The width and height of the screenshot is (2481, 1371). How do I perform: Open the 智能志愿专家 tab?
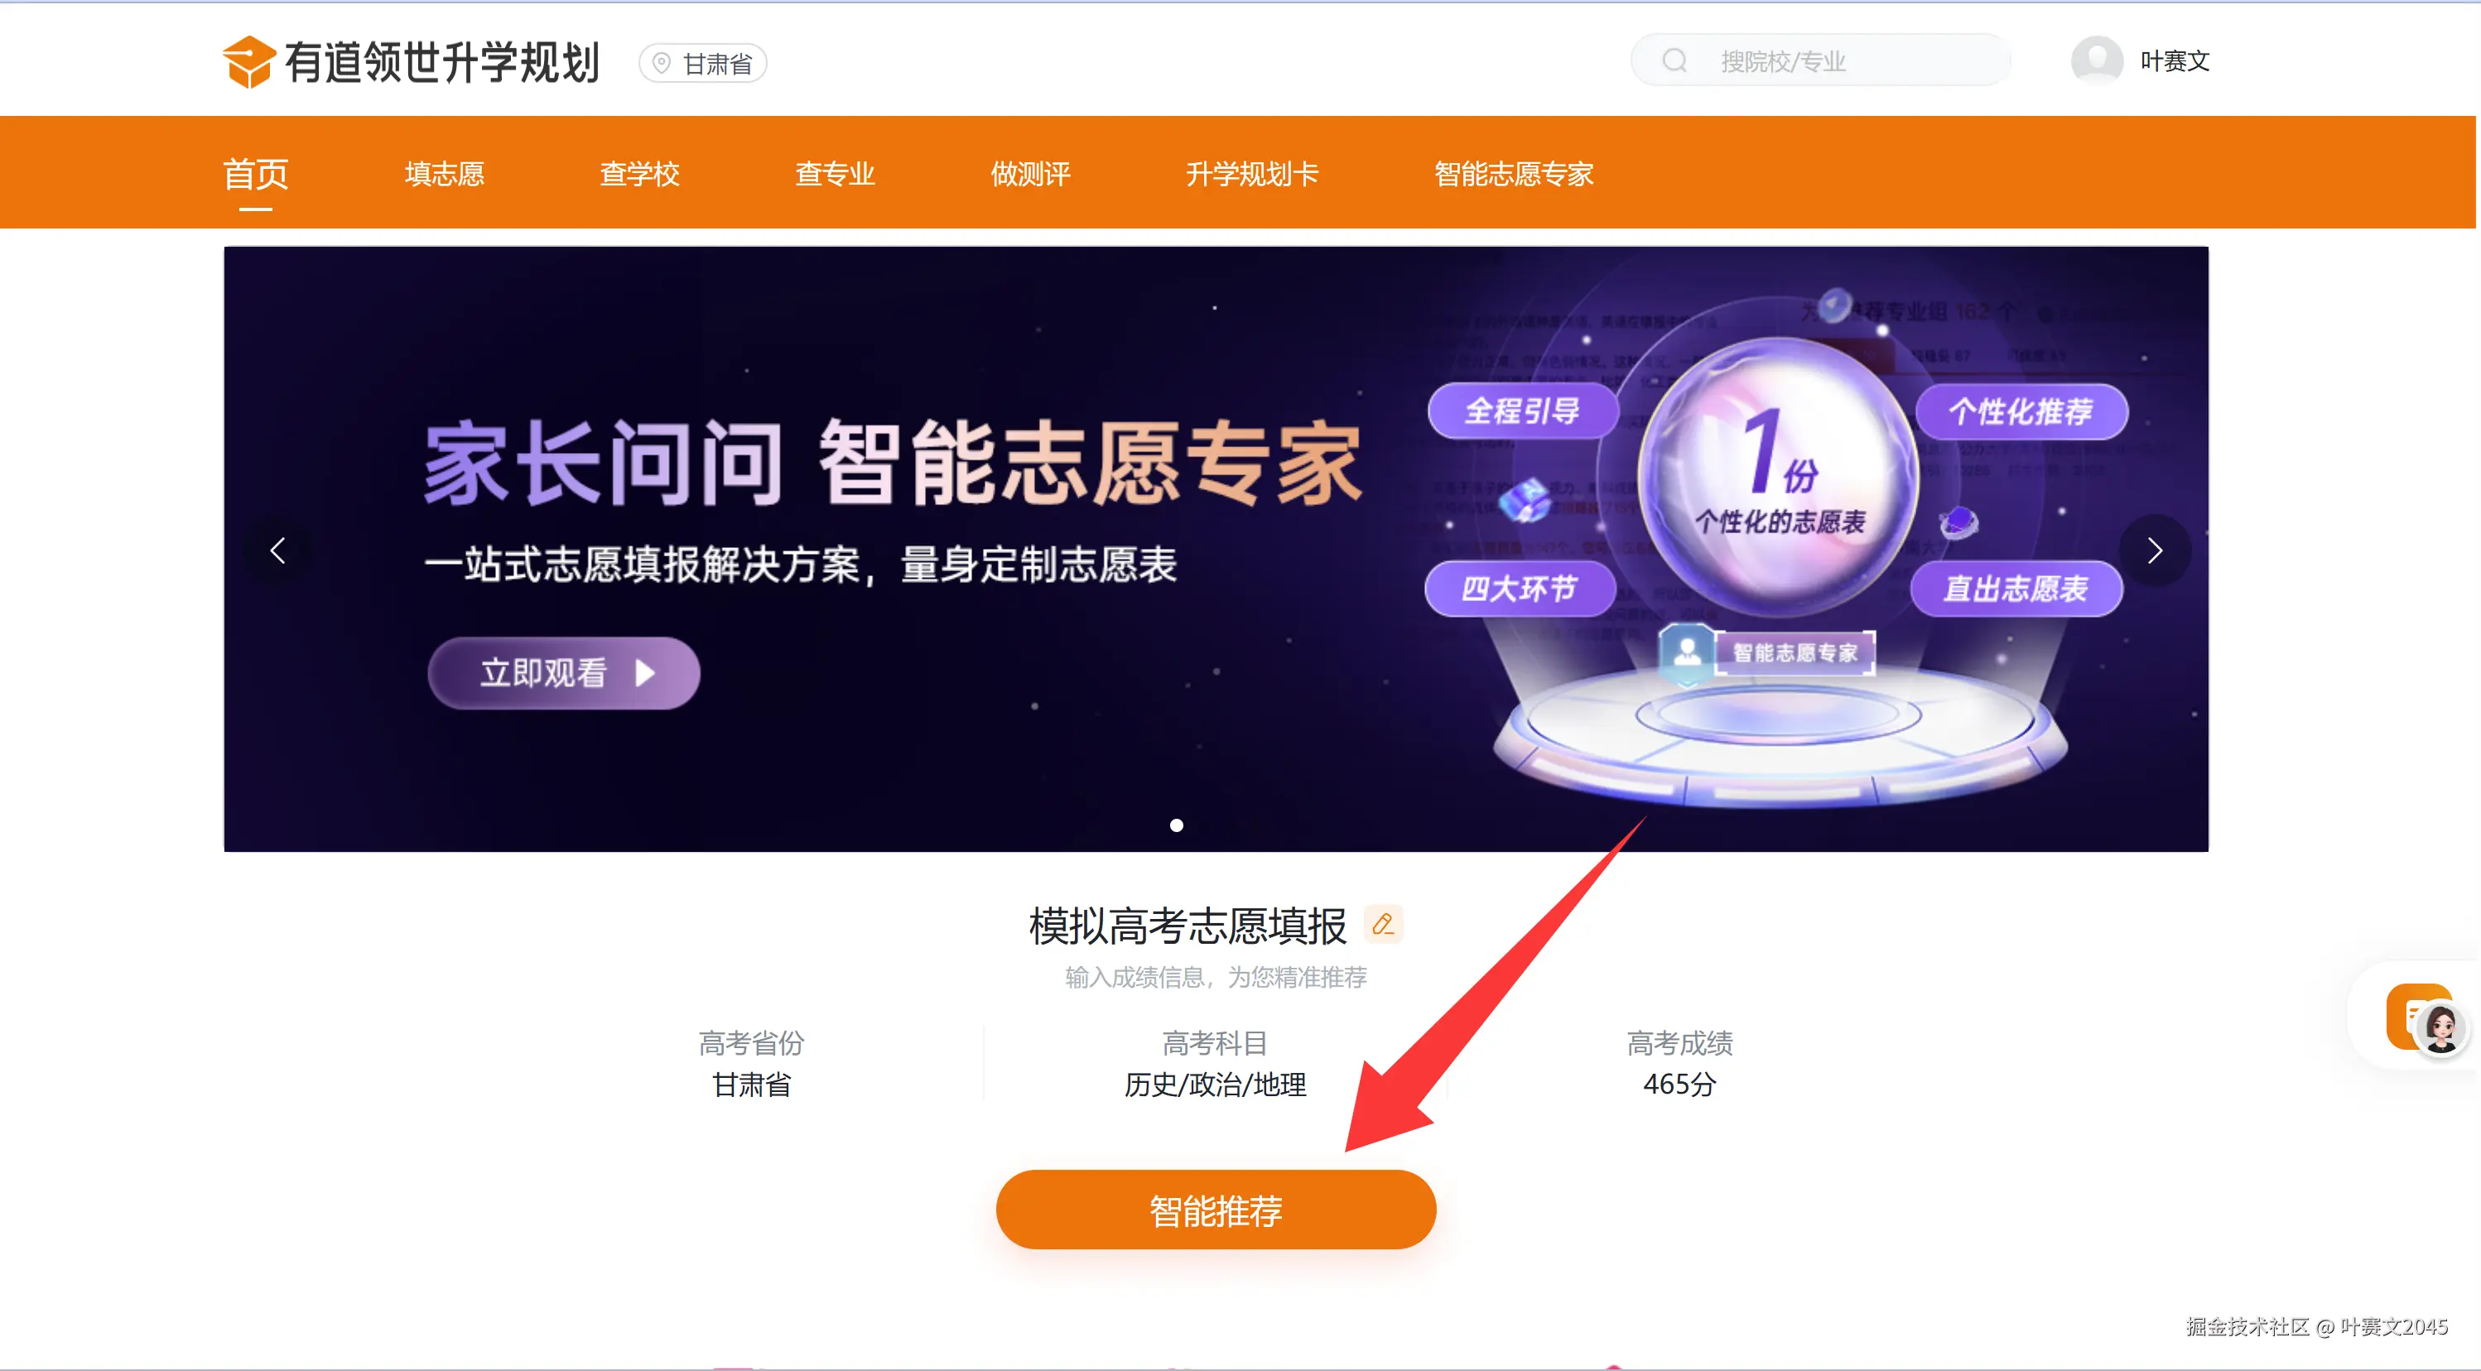[x=1514, y=174]
